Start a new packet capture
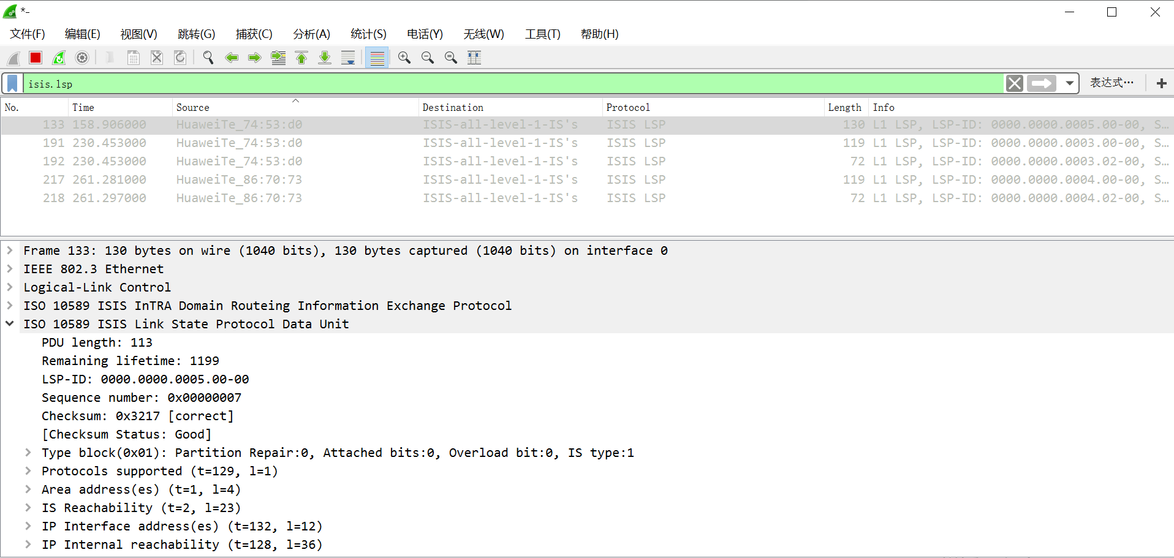The image size is (1174, 558). [13, 58]
